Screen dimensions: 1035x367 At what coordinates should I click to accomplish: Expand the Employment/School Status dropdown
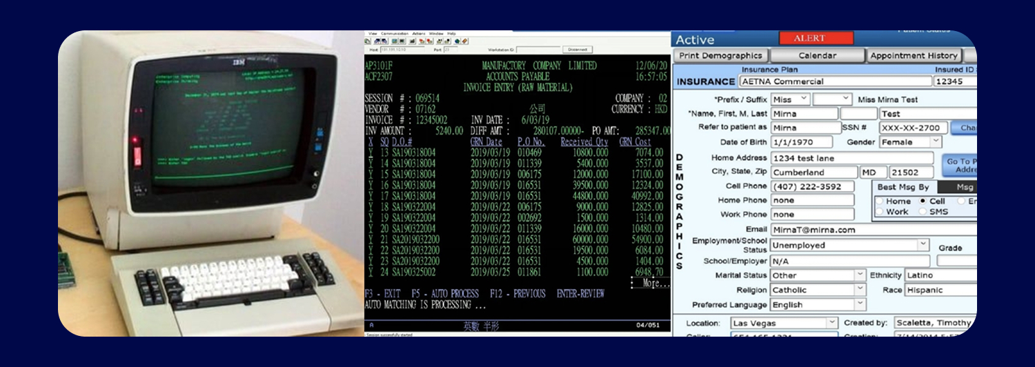[849, 245]
